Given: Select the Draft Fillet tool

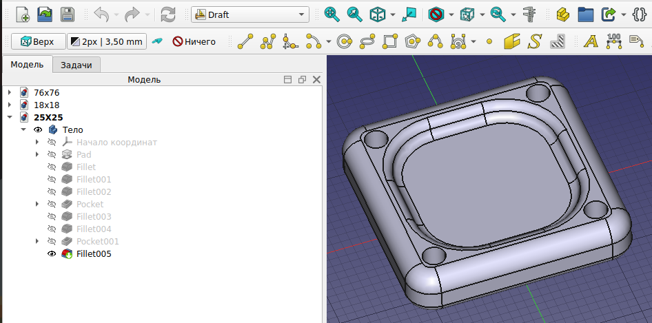Looking at the screenshot, I should [290, 41].
